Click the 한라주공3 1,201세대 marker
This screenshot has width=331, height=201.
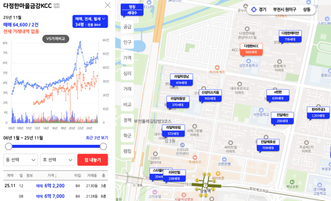click(x=318, y=113)
